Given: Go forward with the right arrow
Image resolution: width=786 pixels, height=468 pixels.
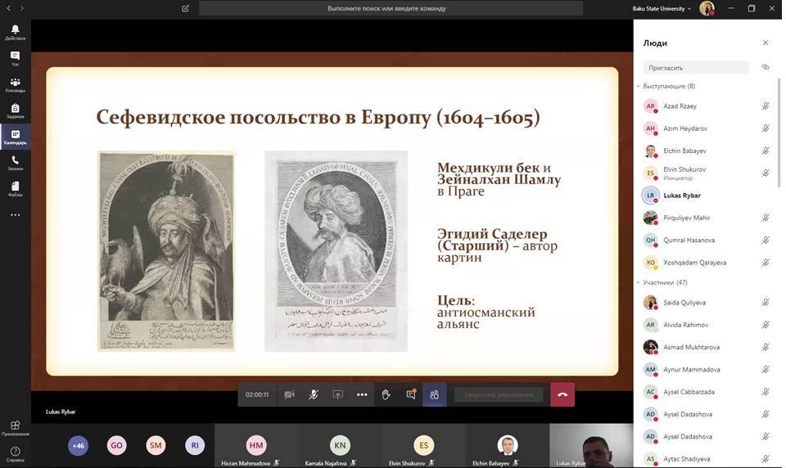Looking at the screenshot, I should pos(21,8).
